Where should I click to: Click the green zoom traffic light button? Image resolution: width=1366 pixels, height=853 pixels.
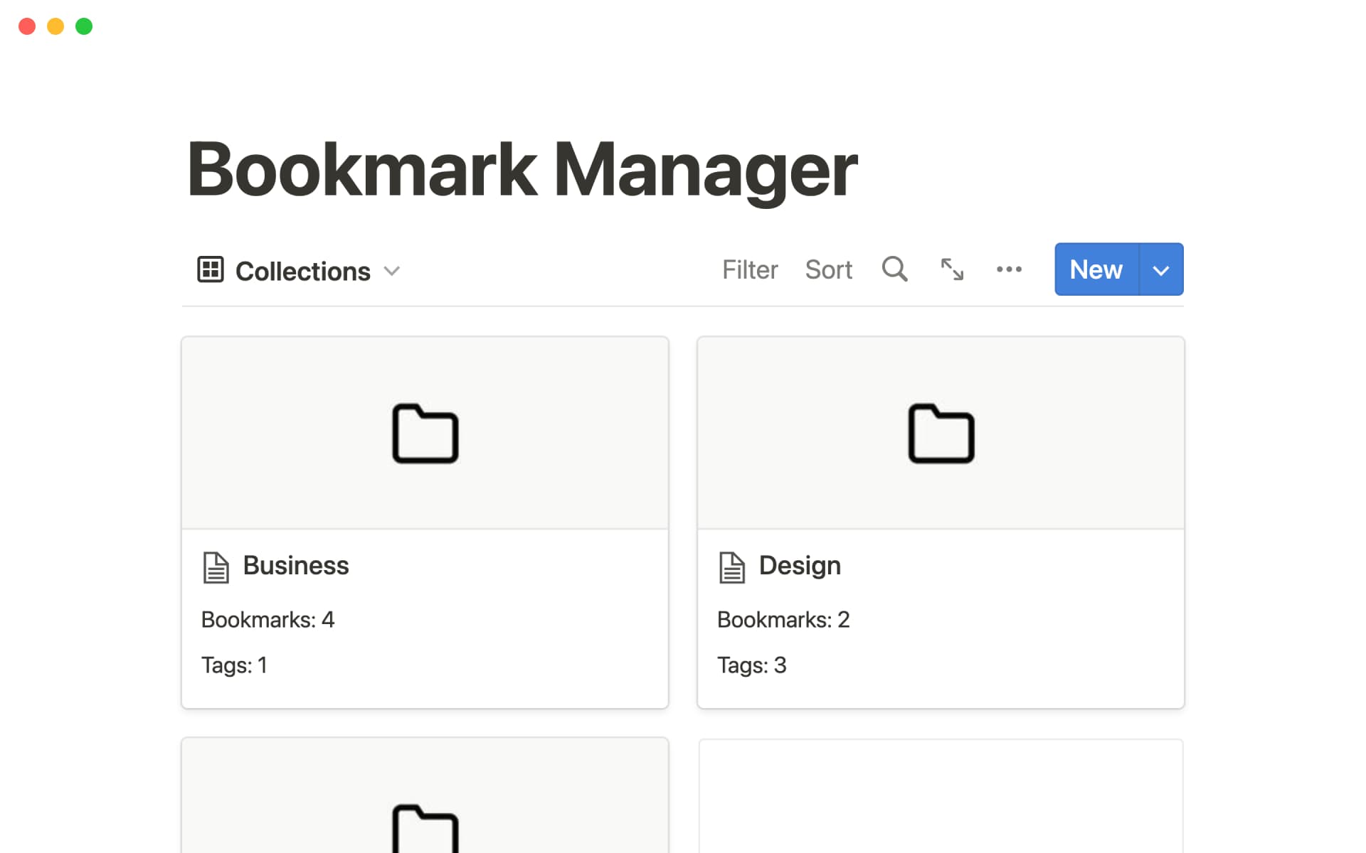(x=83, y=26)
